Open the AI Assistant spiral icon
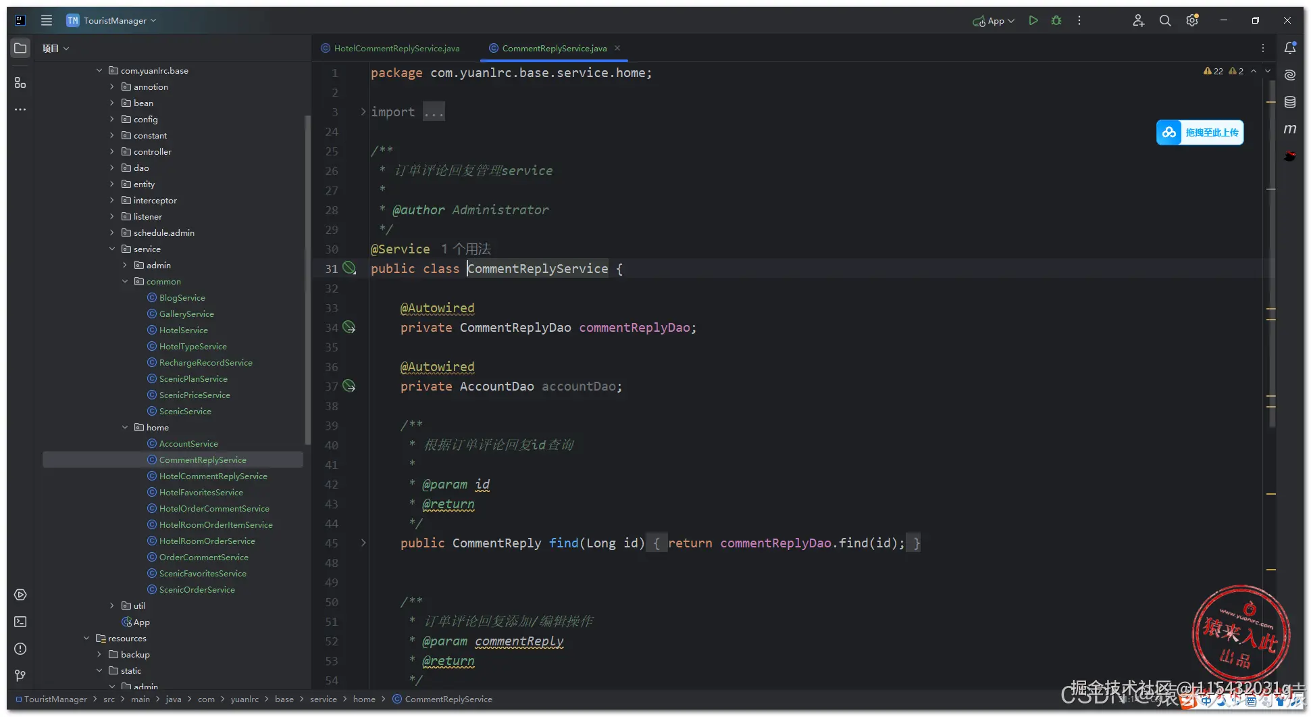This screenshot has width=1311, height=717. [x=1290, y=75]
